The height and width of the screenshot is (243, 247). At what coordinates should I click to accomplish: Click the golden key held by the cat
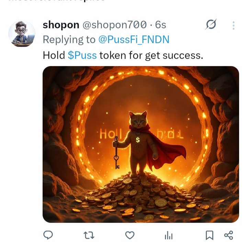116,153
